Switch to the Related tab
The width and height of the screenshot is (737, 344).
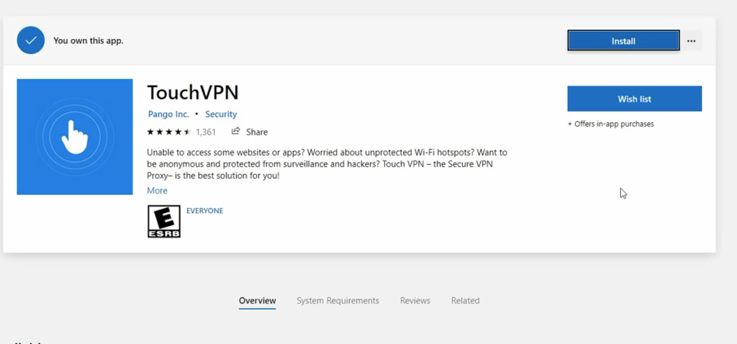pyautogui.click(x=466, y=301)
